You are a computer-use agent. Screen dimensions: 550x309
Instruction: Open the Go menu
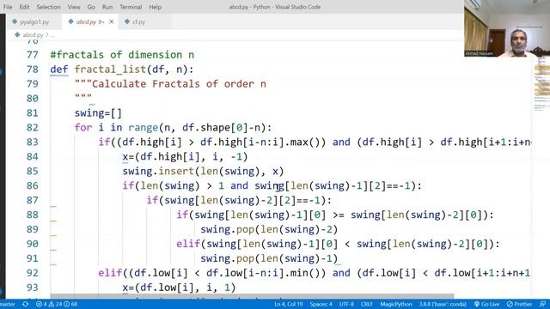pyautogui.click(x=91, y=7)
